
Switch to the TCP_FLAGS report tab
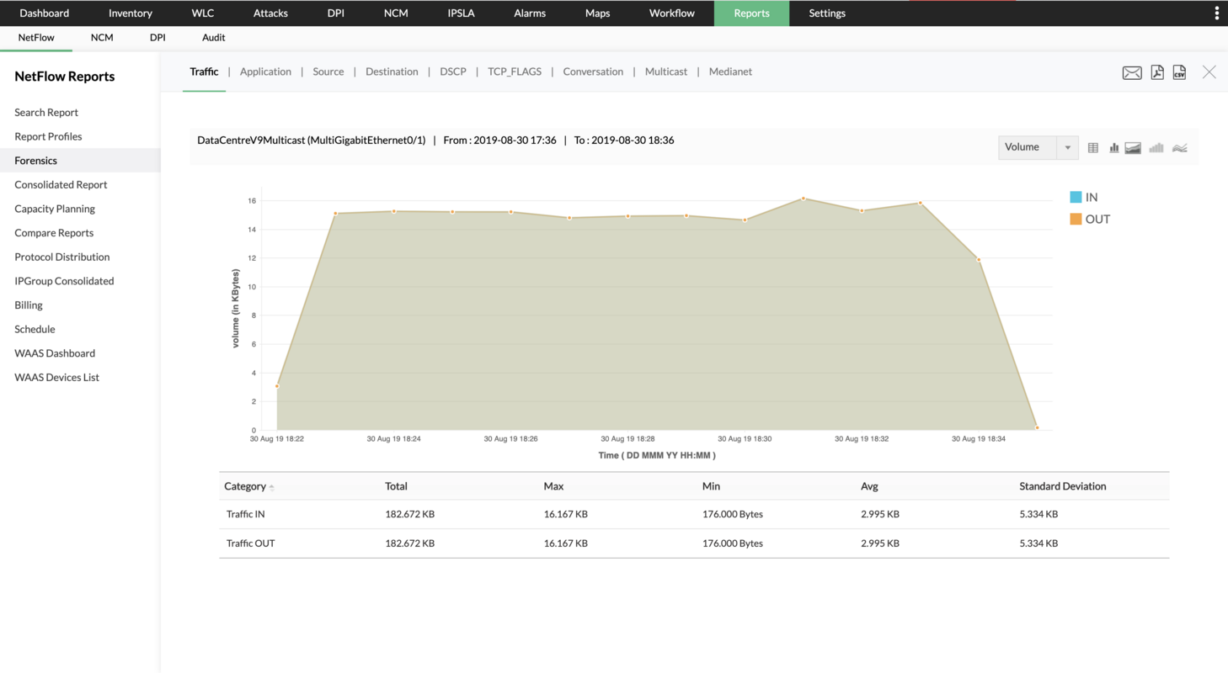(x=515, y=72)
